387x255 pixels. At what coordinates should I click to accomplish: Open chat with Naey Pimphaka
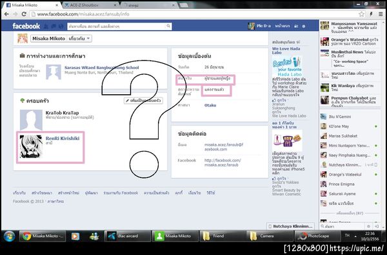350,155
